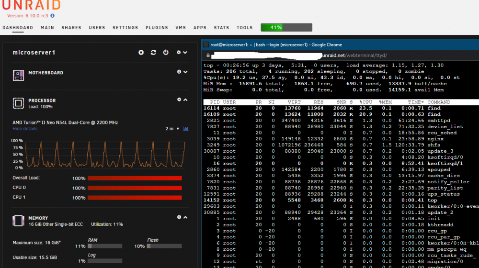Click the load average line in terminal
The width and height of the screenshot is (479, 268).
coord(323,65)
